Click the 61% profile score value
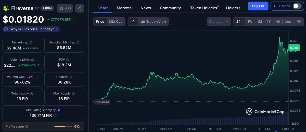This screenshot has height=132, width=306. pyautogui.click(x=77, y=126)
